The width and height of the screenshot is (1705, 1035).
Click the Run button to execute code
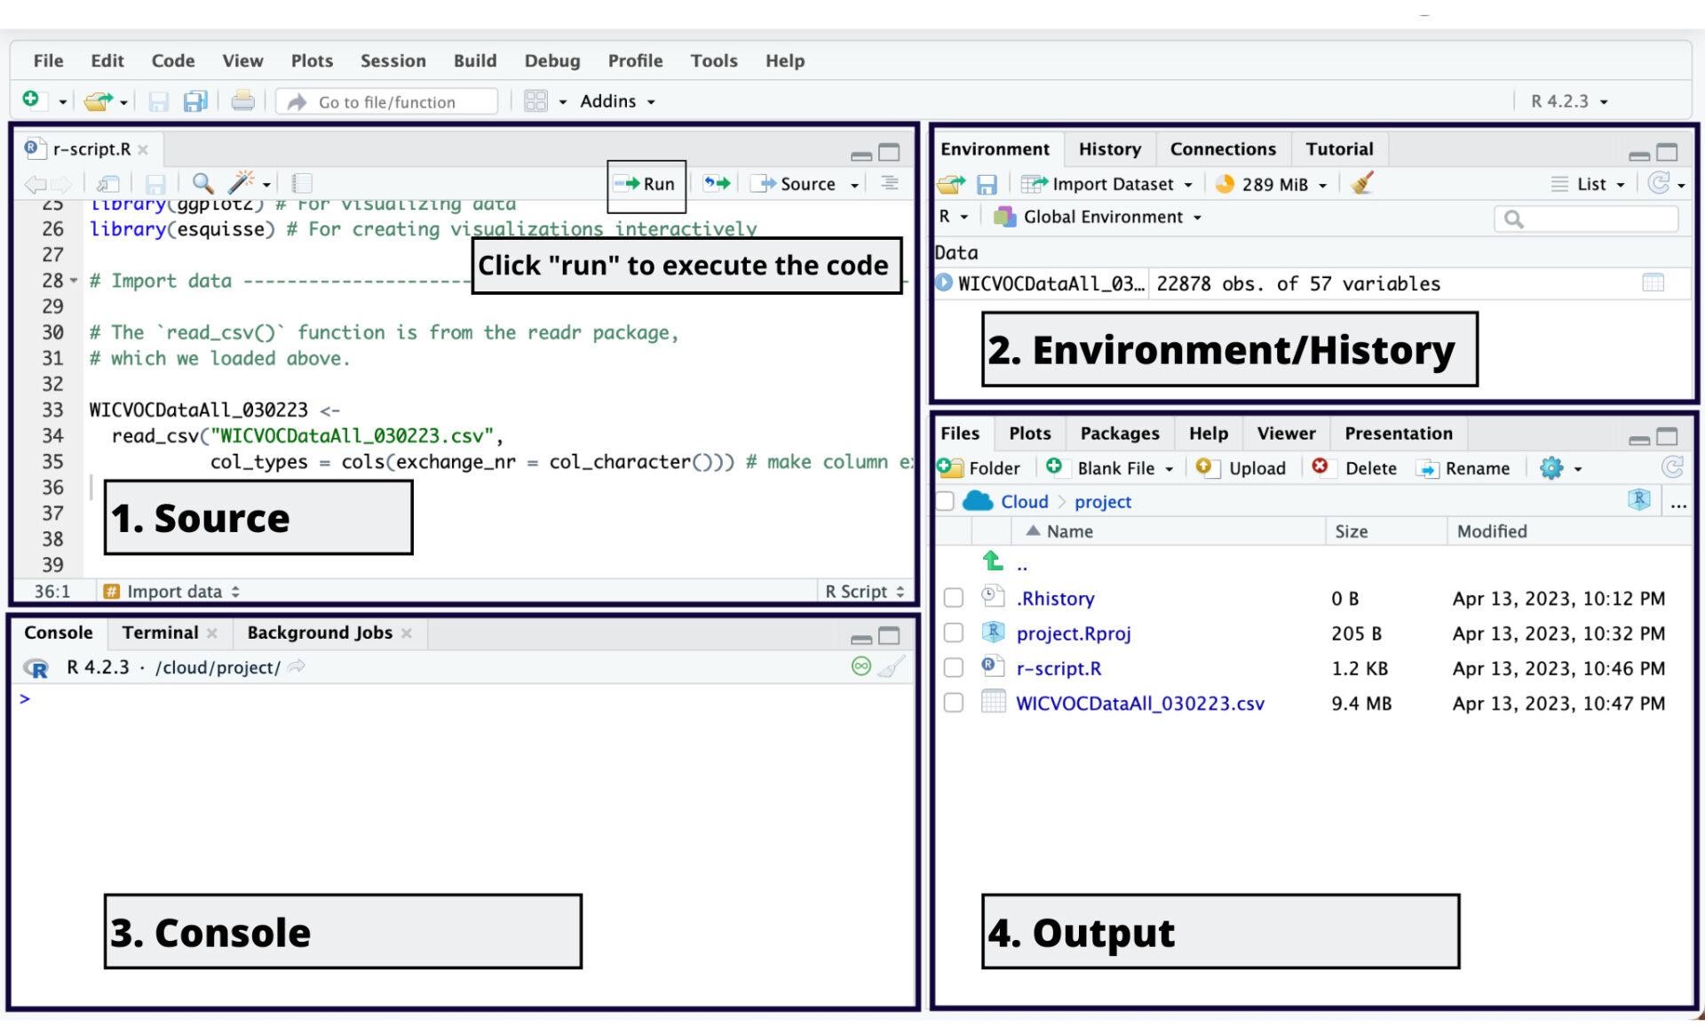click(646, 183)
